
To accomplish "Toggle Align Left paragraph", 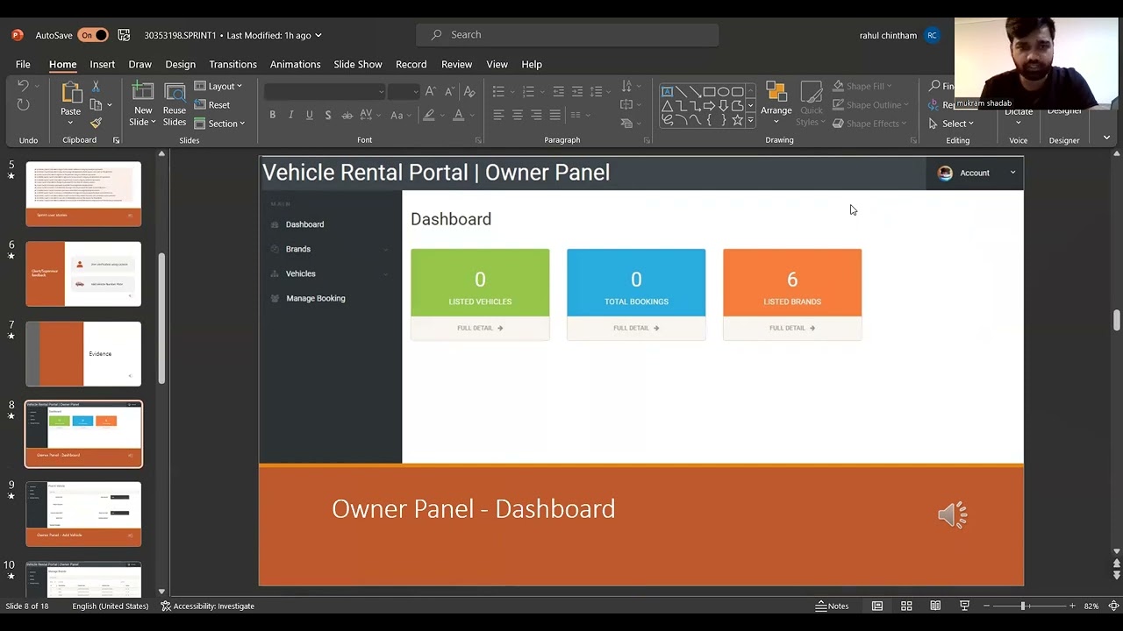I will tap(498, 115).
